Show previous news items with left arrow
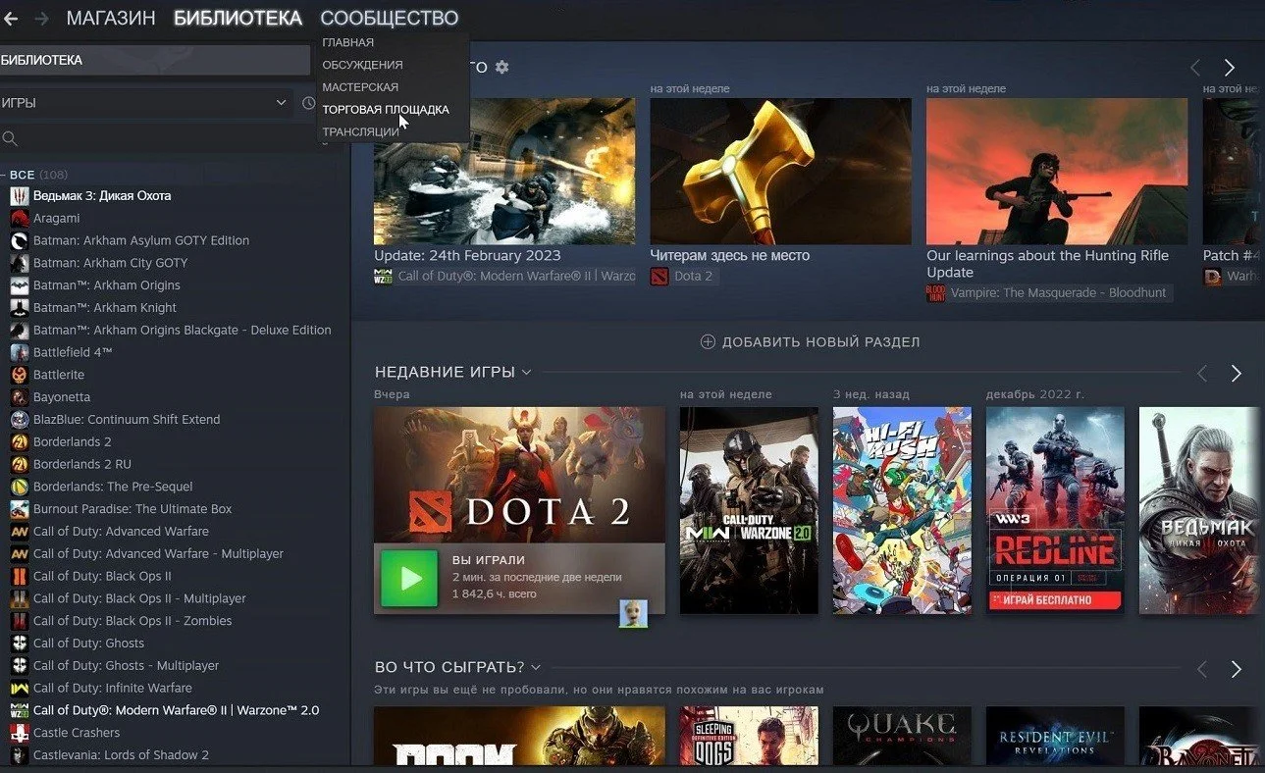Viewport: 1265px width, 773px height. click(1195, 68)
